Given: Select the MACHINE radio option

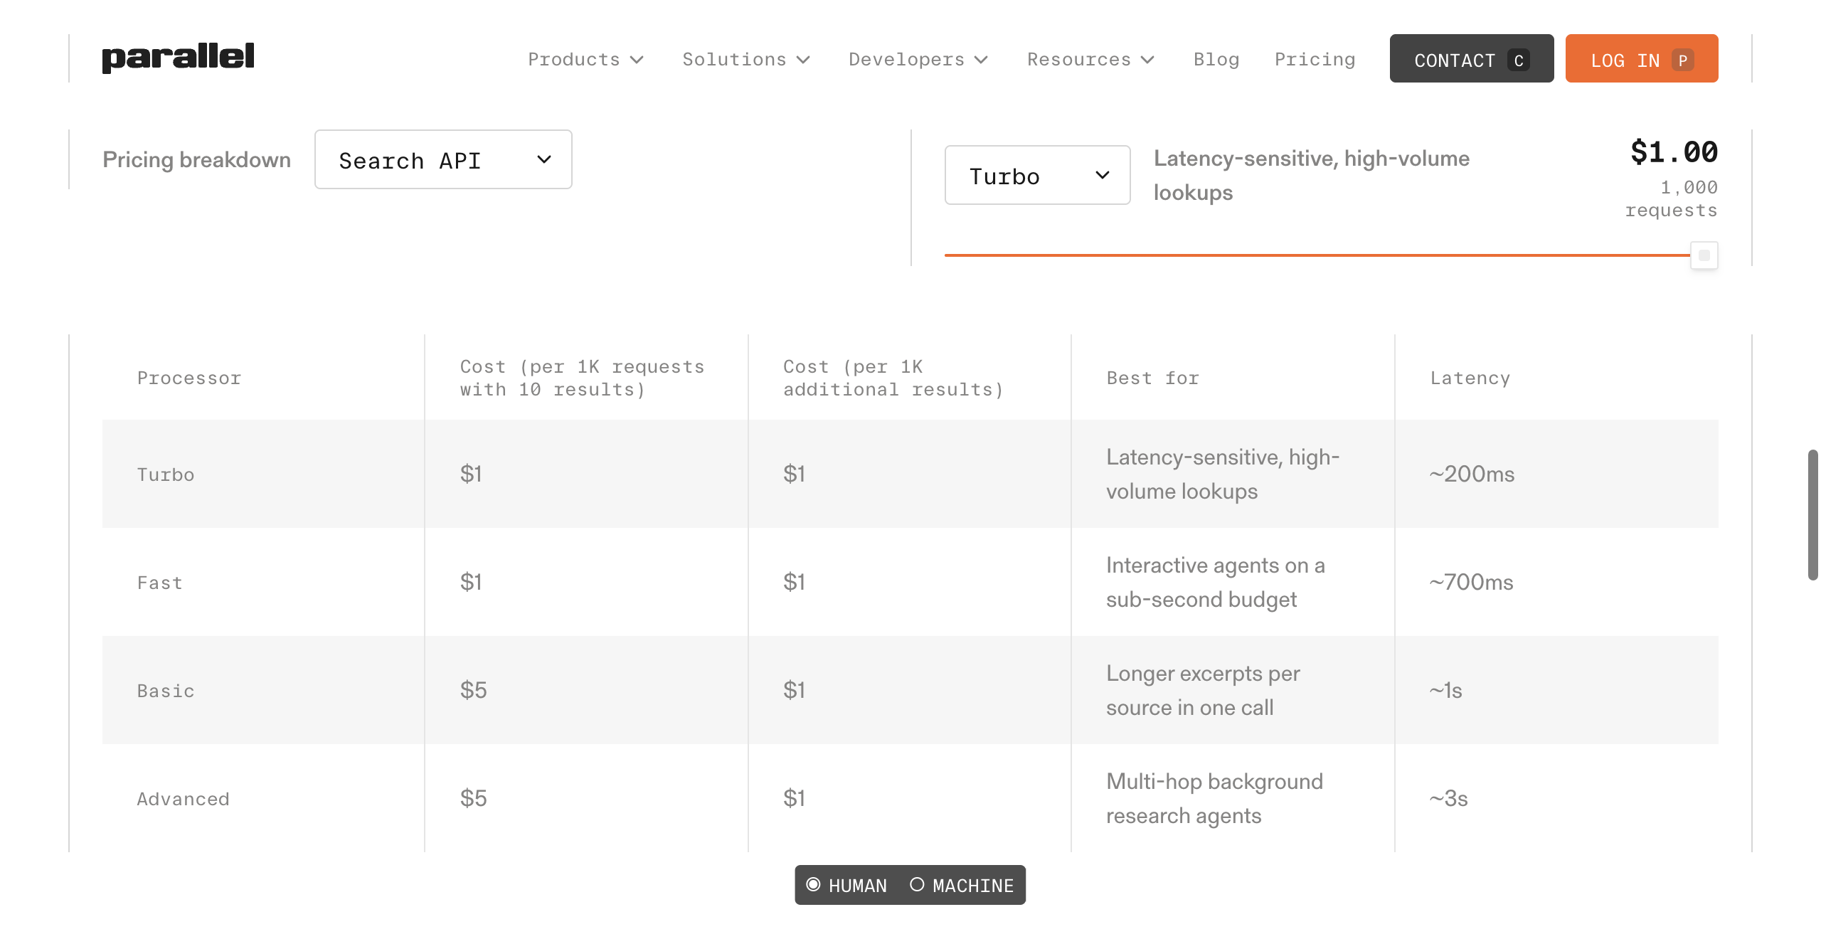Looking at the screenshot, I should pyautogui.click(x=962, y=885).
